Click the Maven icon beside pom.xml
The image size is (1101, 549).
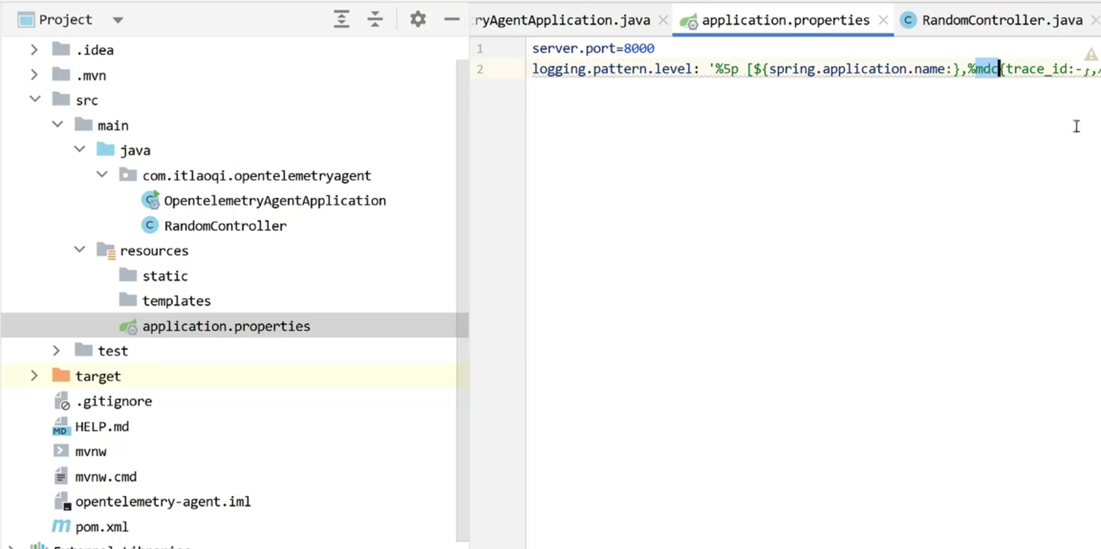pos(61,526)
